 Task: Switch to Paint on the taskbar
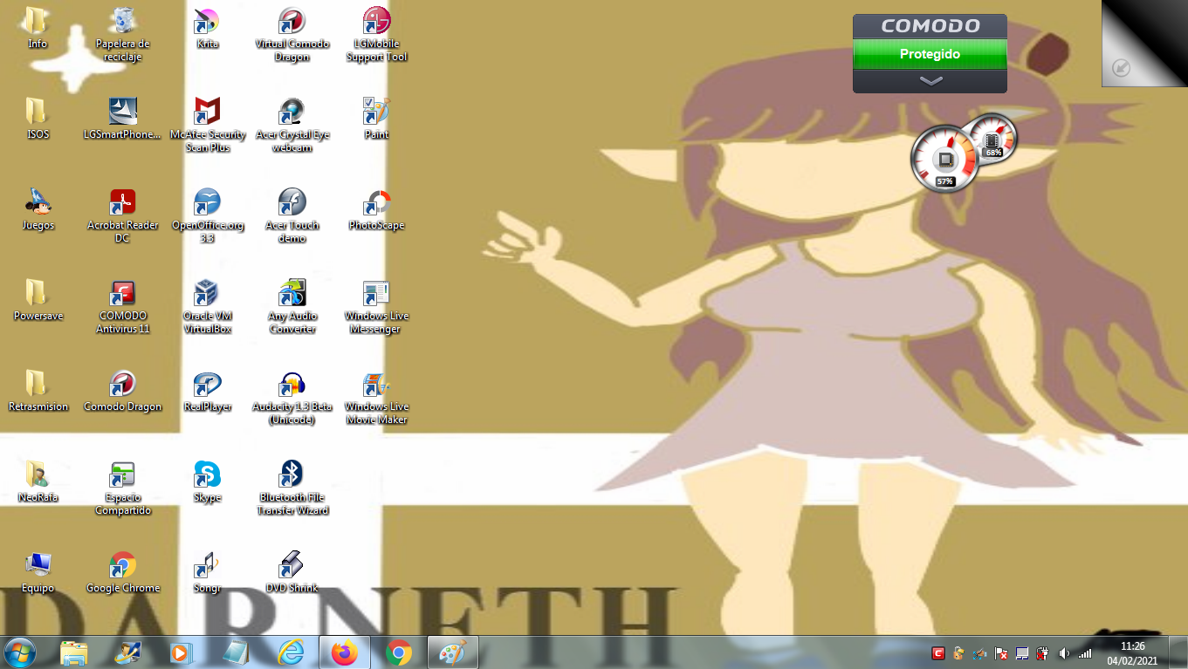453,652
